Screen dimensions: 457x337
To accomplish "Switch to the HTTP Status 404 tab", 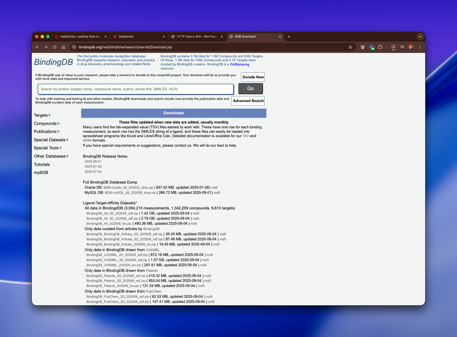I will coord(197,37).
